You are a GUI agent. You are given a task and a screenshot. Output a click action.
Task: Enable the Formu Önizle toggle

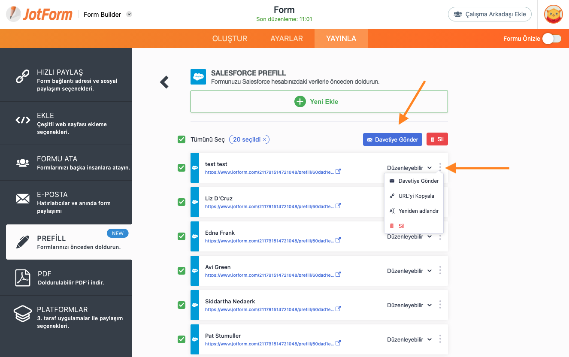coord(552,39)
